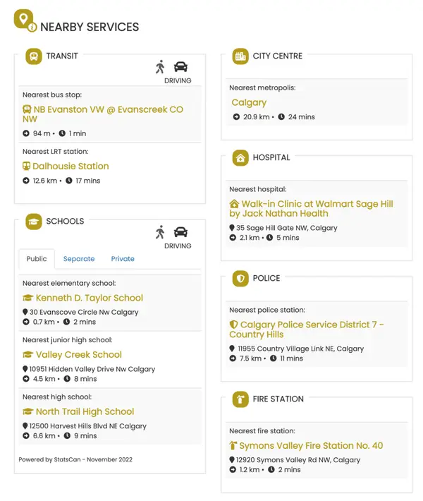Select walking mode in Transit panel

[161, 67]
